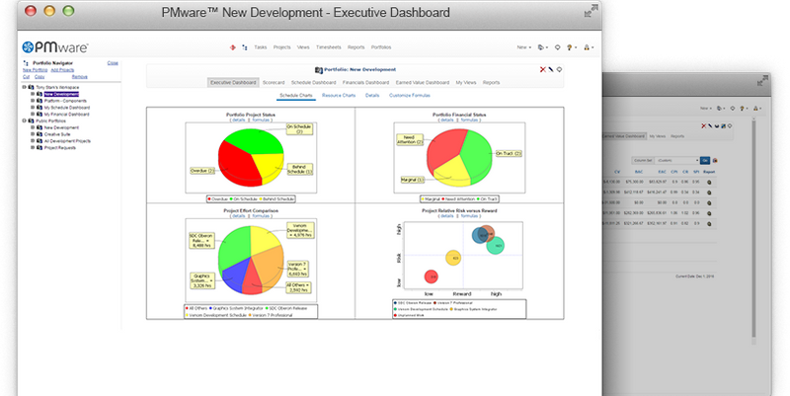Click the Copy link in navigator

tap(39, 77)
